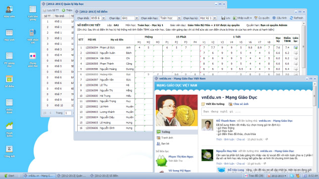Open Nguyễn Huy Hải's profile link
Viewport: 319px width, 179px height.
coord(227,151)
